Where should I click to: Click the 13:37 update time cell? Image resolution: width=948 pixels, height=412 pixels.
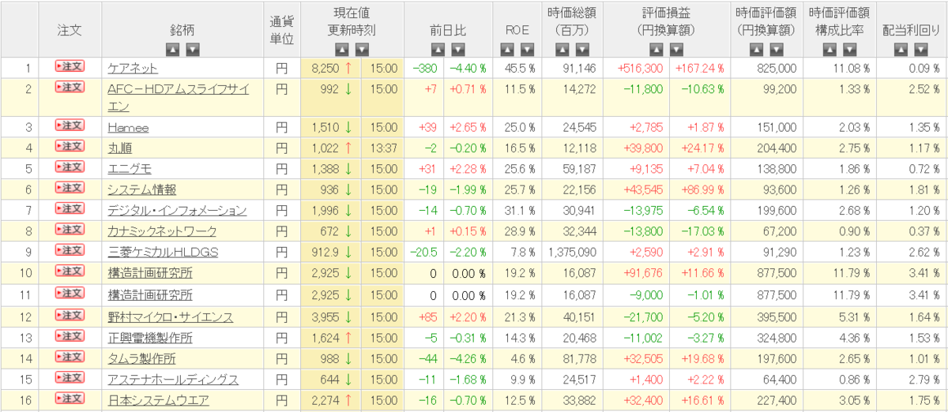(x=383, y=148)
